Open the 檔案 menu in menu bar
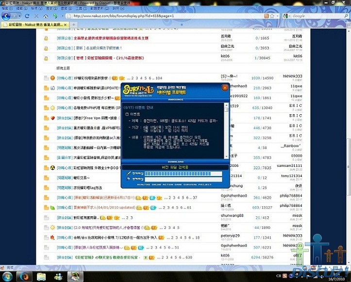This screenshot has width=351, height=282. 7,9
